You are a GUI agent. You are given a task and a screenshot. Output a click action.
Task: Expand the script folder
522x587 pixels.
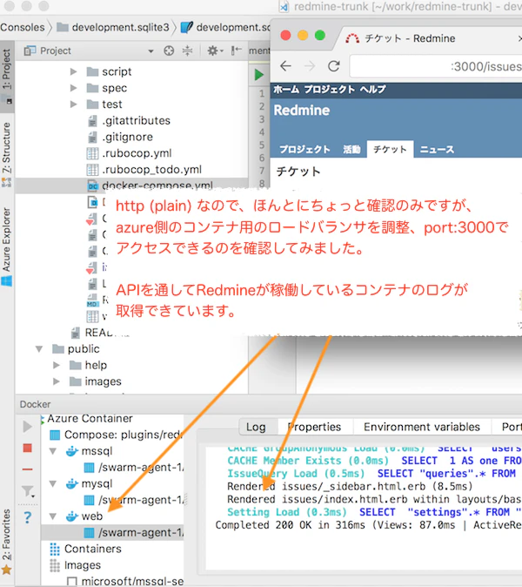(74, 71)
